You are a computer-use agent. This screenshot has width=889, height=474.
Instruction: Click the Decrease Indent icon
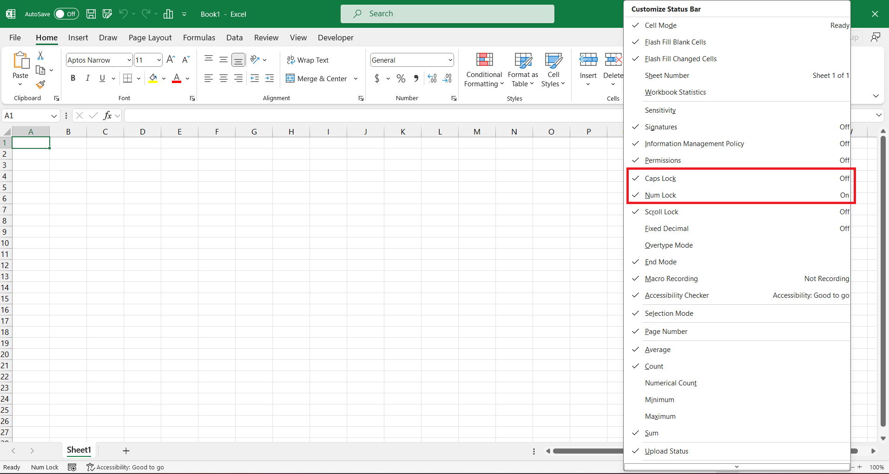[x=255, y=78]
